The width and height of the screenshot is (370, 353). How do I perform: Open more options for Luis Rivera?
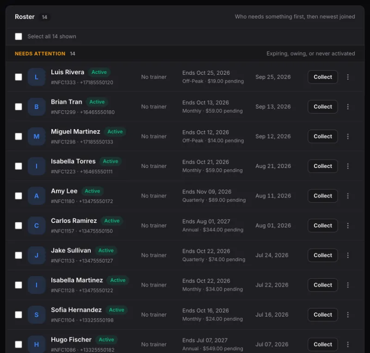pyautogui.click(x=348, y=77)
